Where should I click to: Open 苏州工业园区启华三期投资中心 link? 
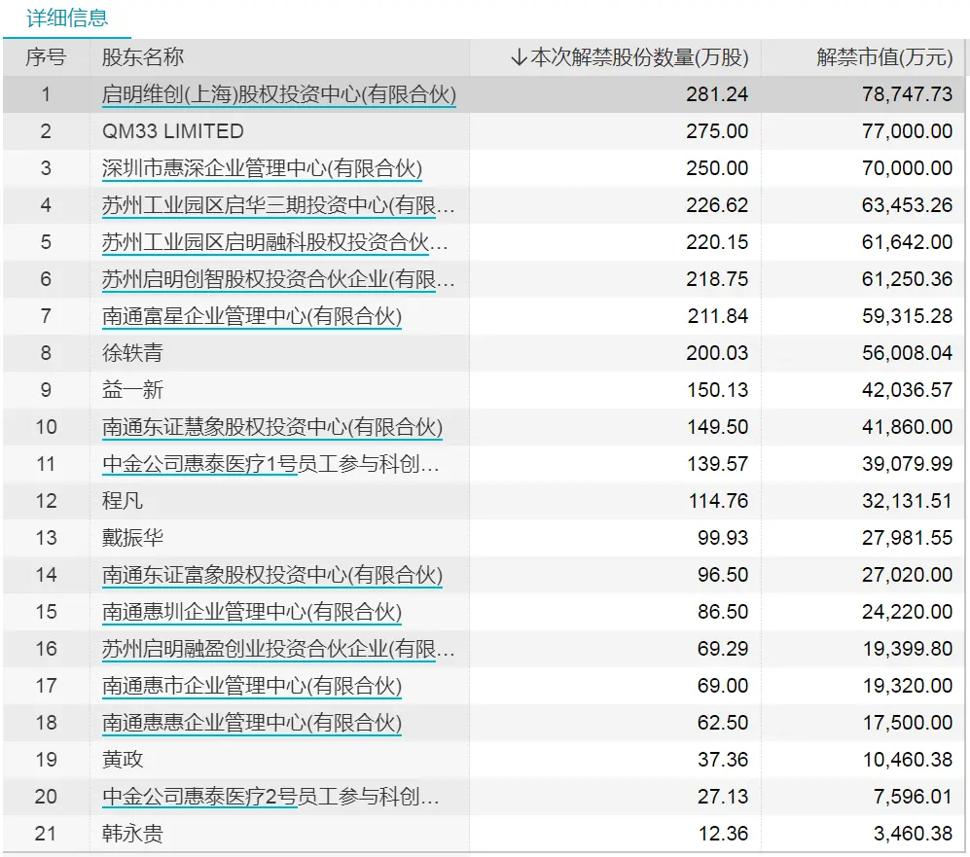[x=278, y=205]
